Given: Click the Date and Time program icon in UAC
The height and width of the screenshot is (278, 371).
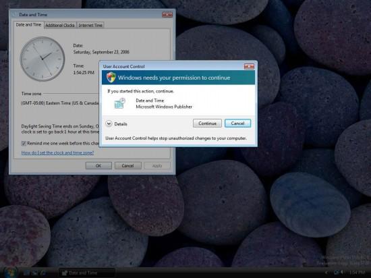Looking at the screenshot, I should click(119, 103).
